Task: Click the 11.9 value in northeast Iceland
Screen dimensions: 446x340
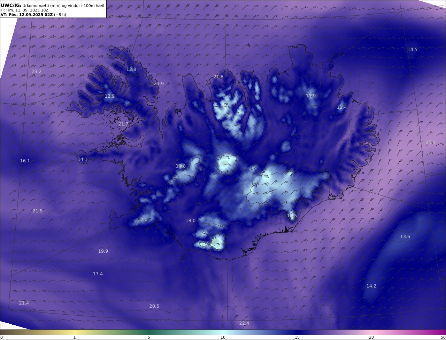Action: pyautogui.click(x=311, y=96)
